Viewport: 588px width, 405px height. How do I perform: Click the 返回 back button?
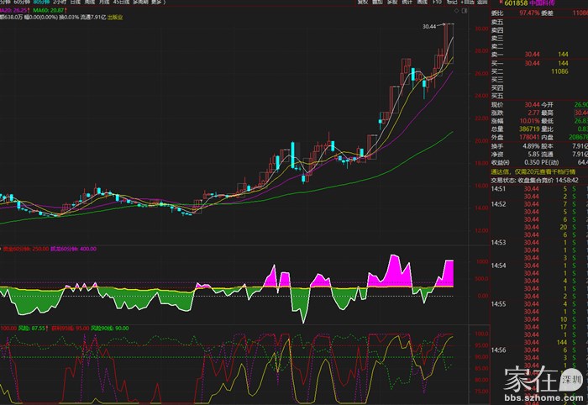pyautogui.click(x=480, y=3)
